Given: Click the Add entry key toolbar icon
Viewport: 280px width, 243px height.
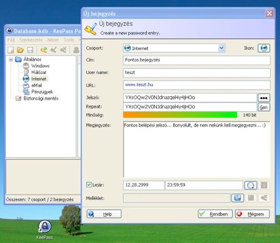Looking at the screenshot, I should (44, 50).
